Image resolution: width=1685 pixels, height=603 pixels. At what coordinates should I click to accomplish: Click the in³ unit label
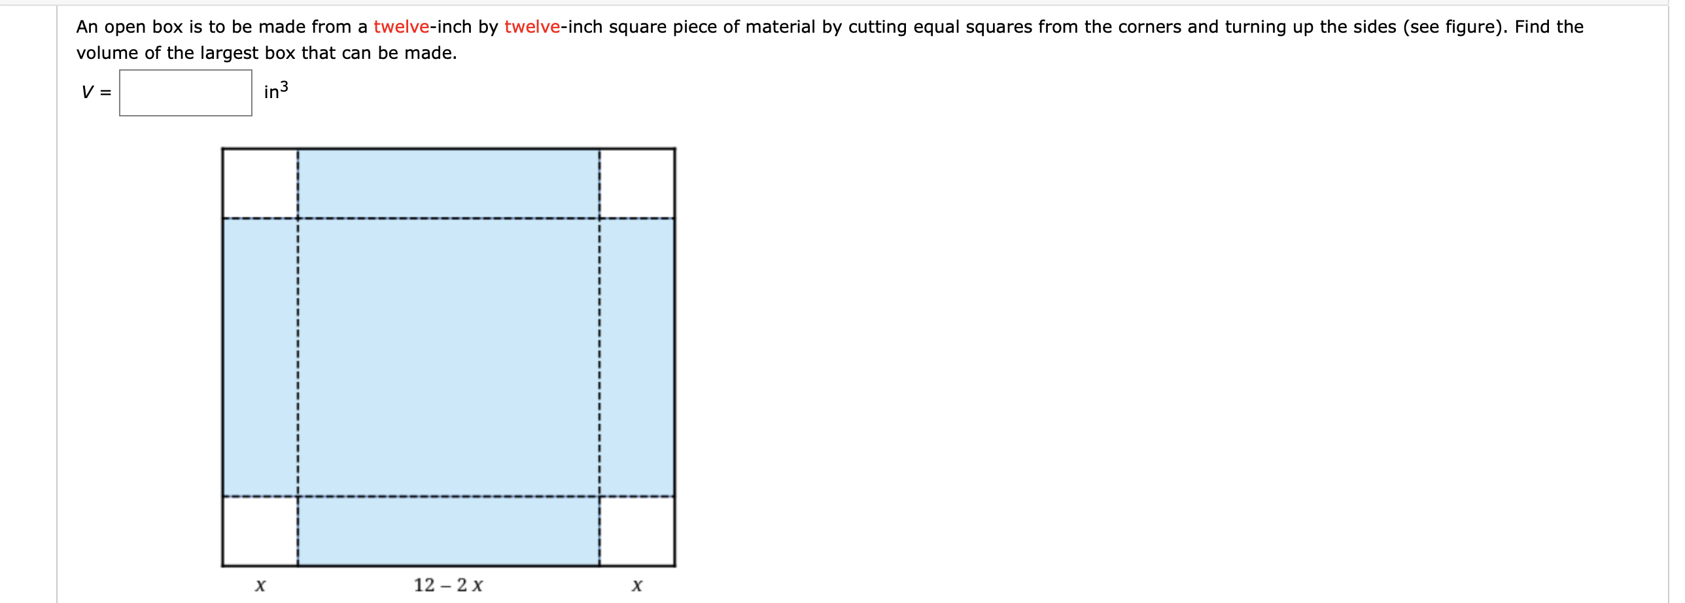point(275,92)
